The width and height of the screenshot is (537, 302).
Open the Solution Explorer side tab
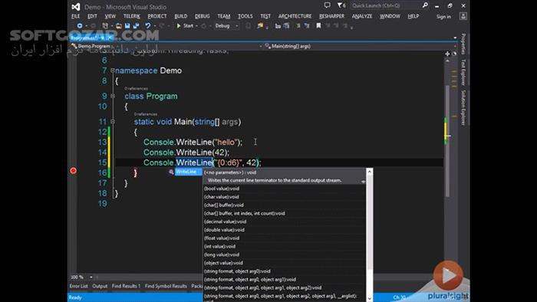(x=463, y=108)
